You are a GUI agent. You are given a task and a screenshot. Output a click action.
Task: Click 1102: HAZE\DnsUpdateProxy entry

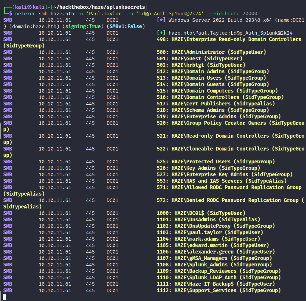216,226
